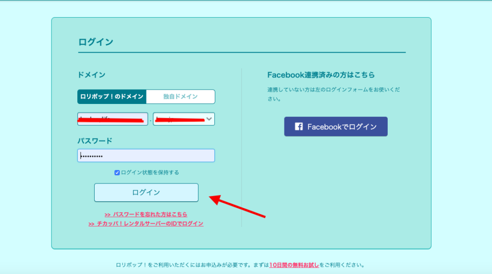Open the domain suffix dropdown
This screenshot has width=492, height=274.
[184, 119]
